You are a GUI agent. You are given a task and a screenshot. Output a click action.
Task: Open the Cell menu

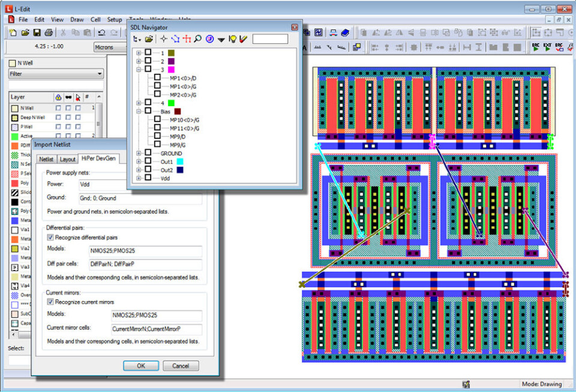click(x=95, y=19)
